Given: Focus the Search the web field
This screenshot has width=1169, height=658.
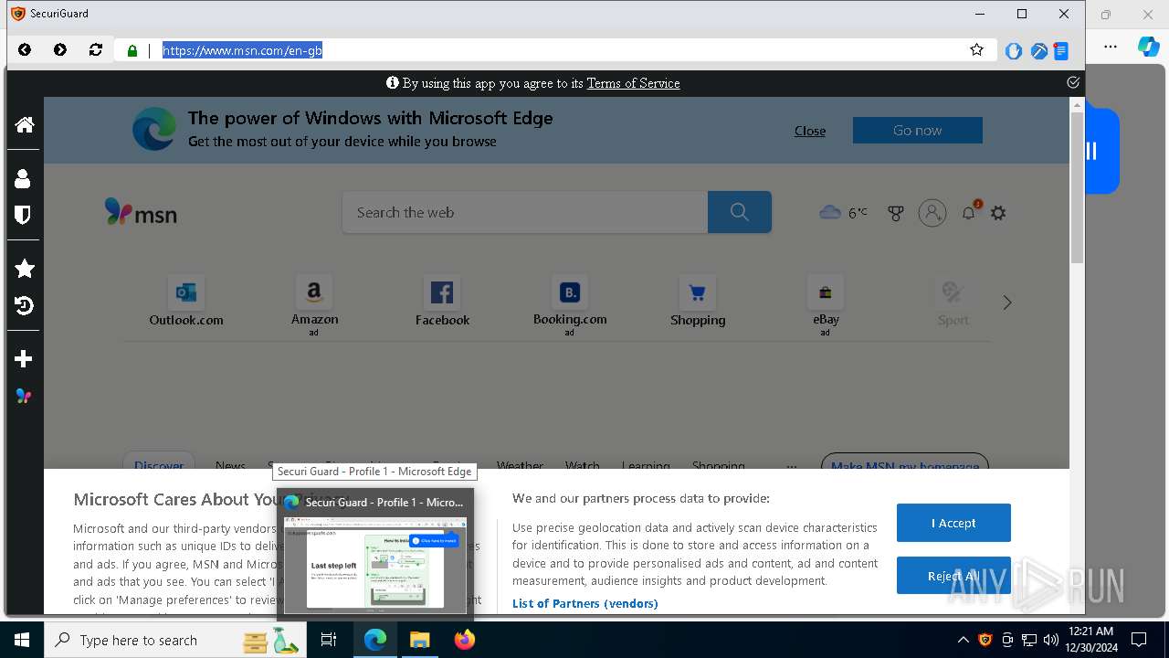Looking at the screenshot, I should [525, 212].
